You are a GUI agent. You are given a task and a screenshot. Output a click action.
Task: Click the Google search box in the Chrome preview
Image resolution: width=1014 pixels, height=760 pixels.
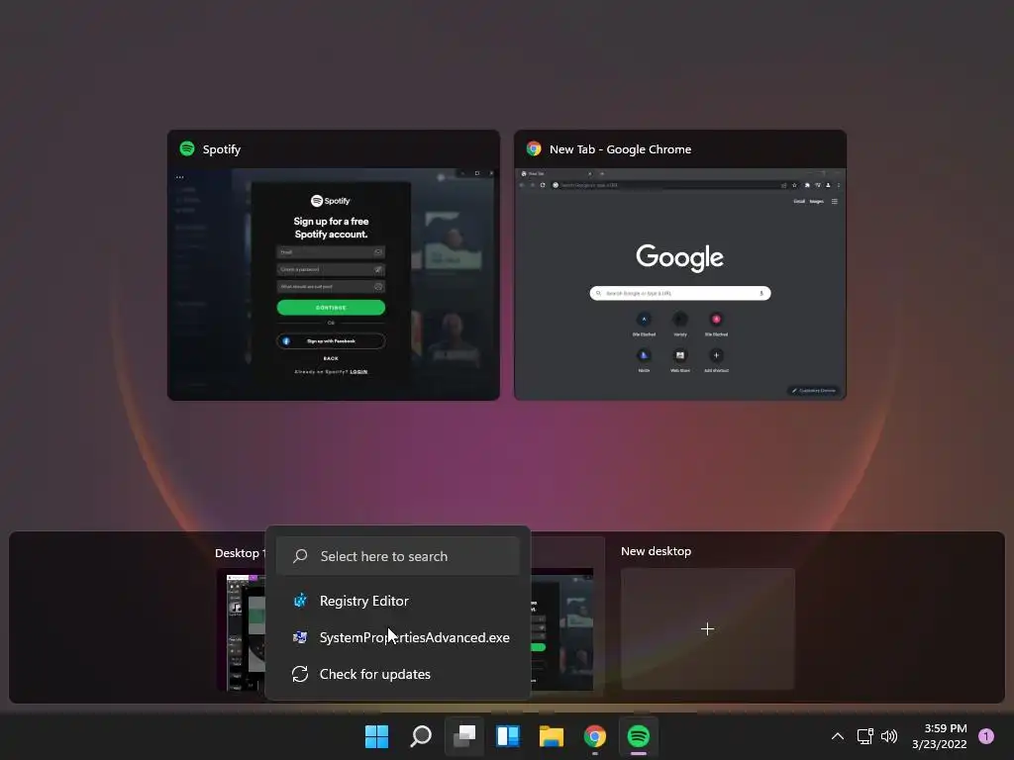680,293
